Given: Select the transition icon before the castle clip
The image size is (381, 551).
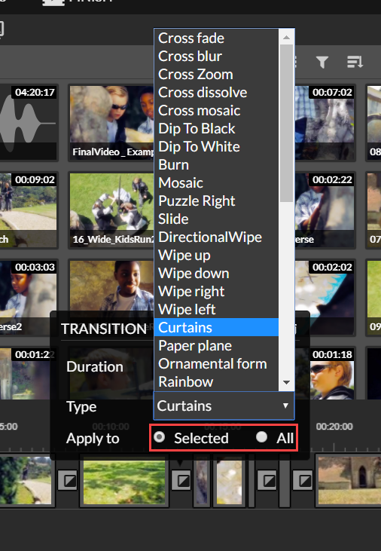Looking at the screenshot, I should [303, 480].
